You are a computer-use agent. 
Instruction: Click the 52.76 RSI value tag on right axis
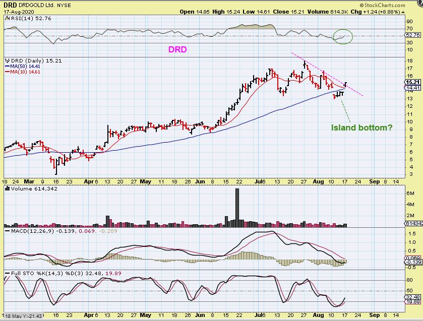(412, 35)
